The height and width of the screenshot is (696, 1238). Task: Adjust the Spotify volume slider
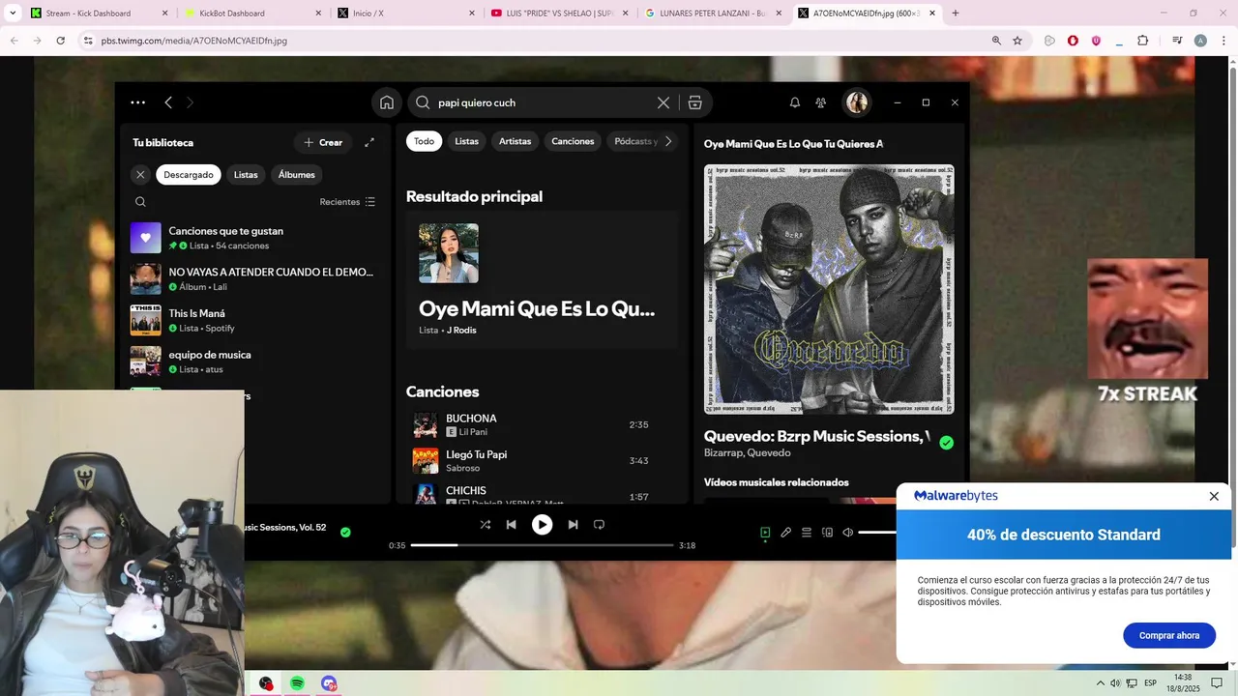point(878,533)
